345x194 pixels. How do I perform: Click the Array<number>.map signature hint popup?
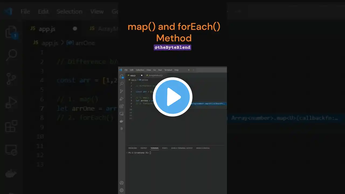coord(208,103)
